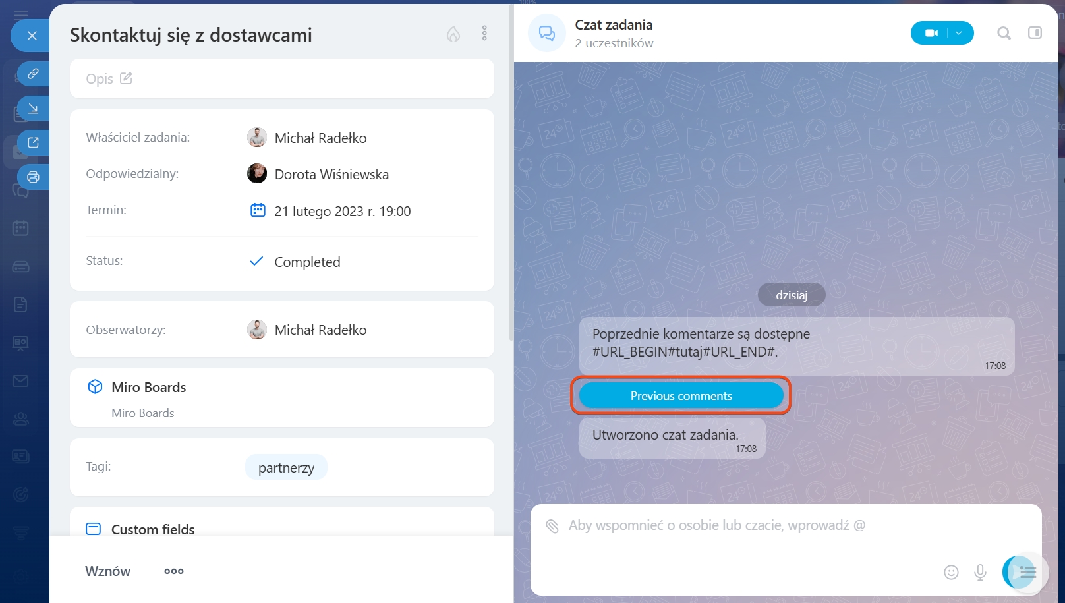Click Dorota Wiśniewska's avatar photo
The image size is (1065, 603).
point(257,173)
